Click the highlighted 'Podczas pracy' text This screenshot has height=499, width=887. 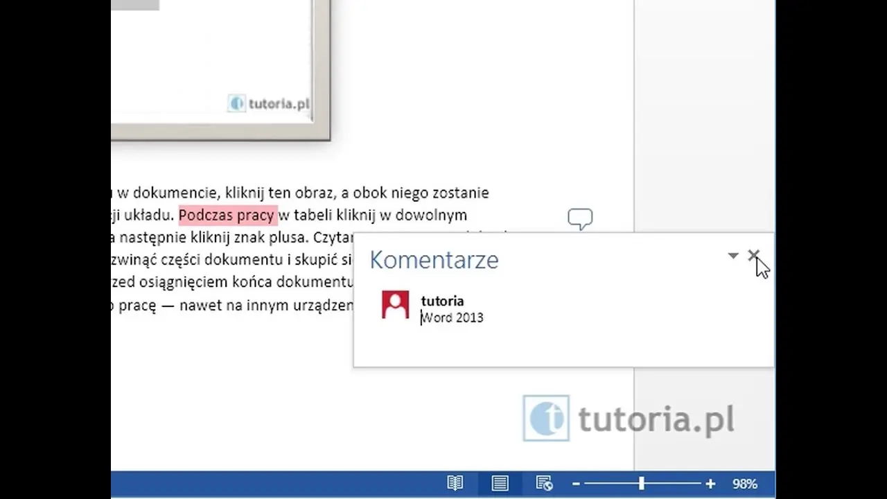point(227,216)
